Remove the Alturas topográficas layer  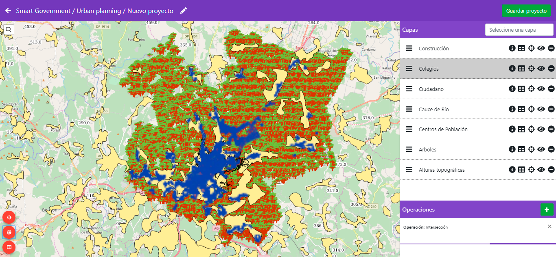click(x=551, y=170)
